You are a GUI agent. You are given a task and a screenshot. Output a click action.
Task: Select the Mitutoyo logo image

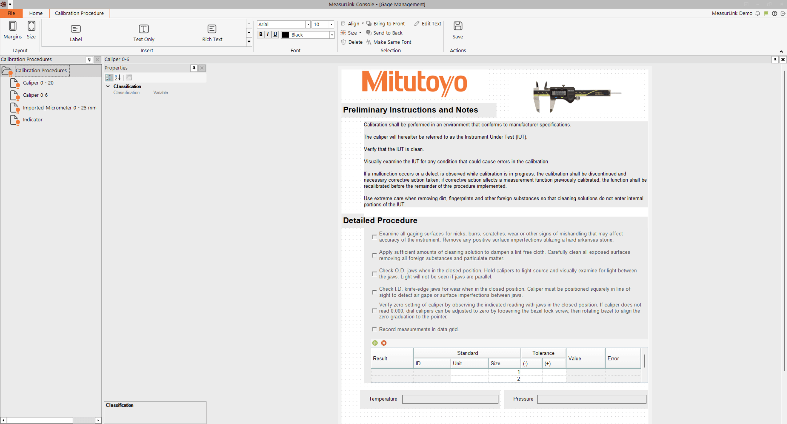(x=414, y=83)
